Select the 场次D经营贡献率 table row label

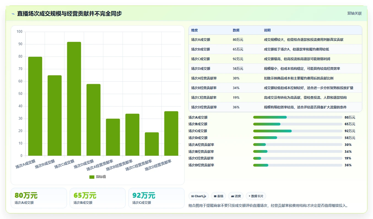[x=204, y=107]
